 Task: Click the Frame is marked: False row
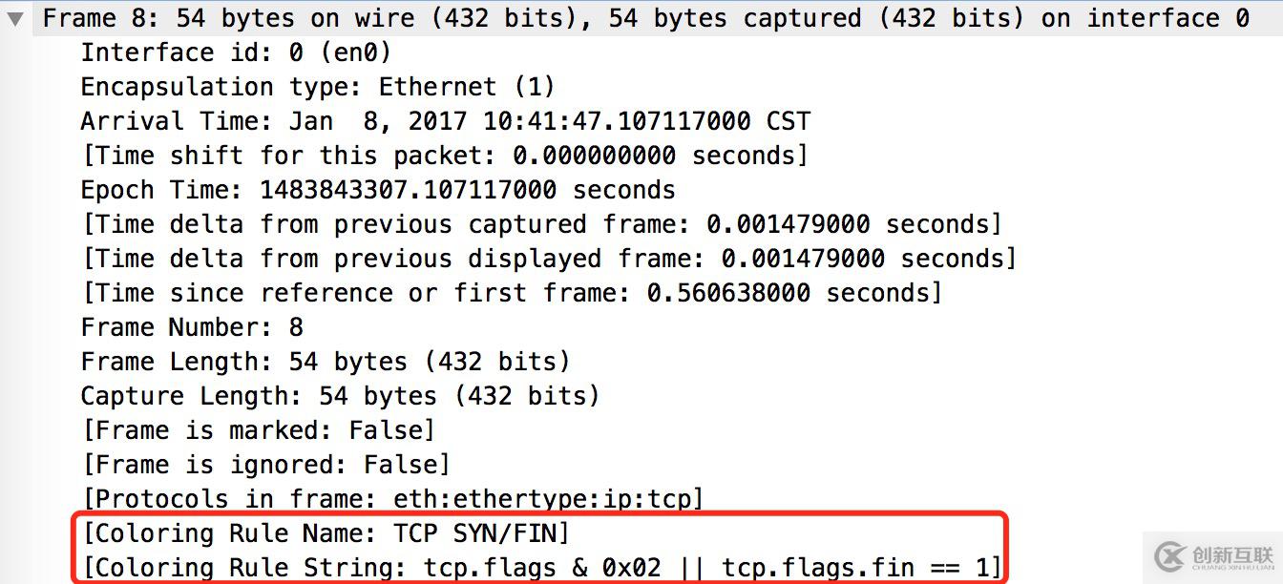pos(258,430)
